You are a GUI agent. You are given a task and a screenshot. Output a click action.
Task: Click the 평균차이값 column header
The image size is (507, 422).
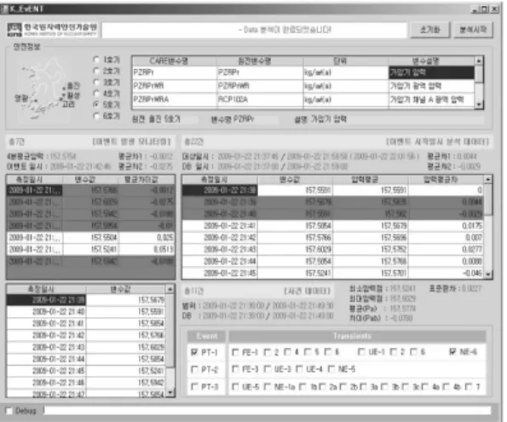[147, 180]
